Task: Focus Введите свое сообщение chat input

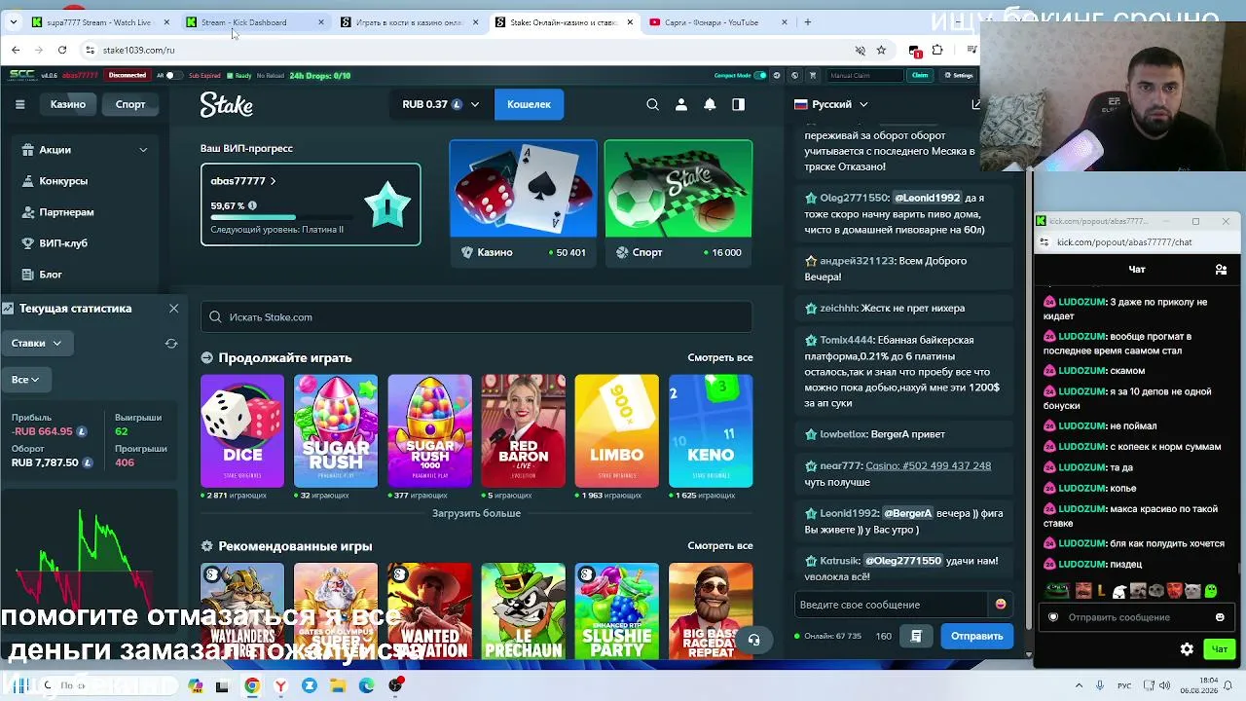Action: [x=891, y=605]
